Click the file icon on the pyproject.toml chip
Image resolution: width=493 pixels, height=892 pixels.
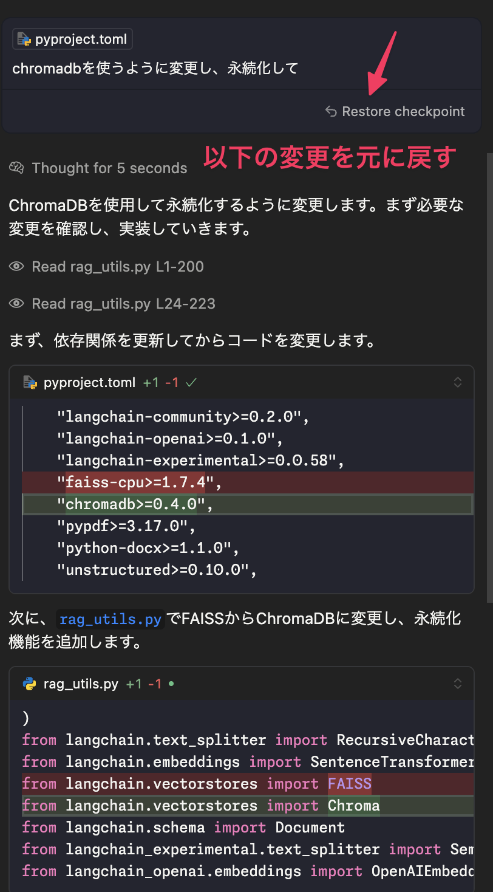[24, 39]
